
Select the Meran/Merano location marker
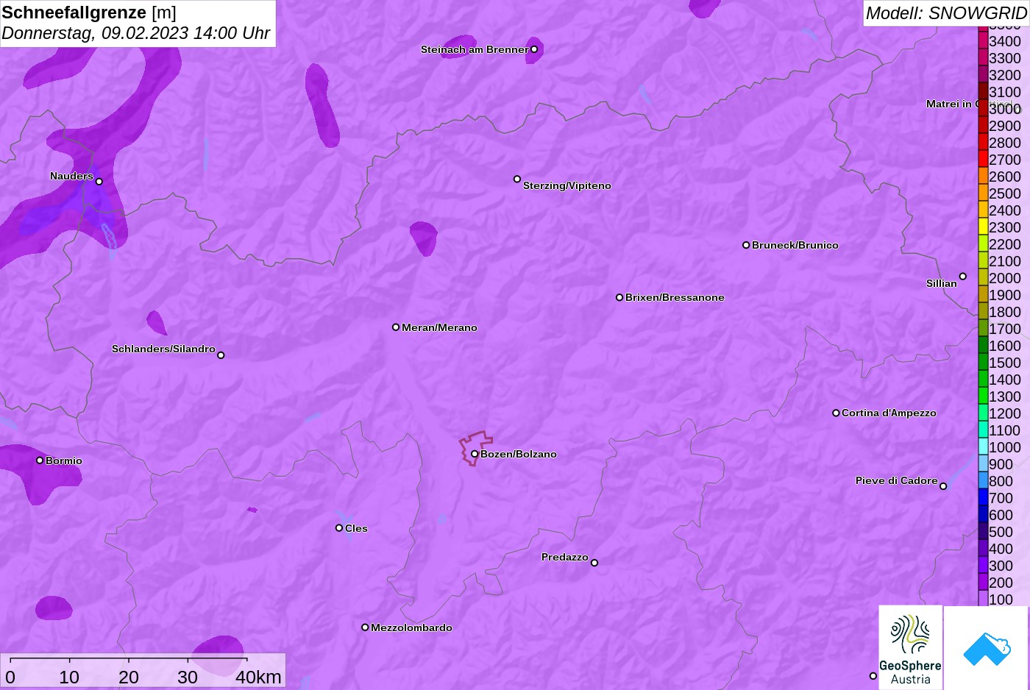396,327
